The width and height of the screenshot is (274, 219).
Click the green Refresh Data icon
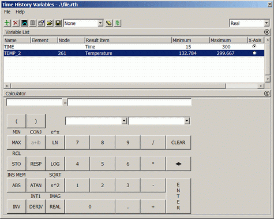(x=118, y=23)
